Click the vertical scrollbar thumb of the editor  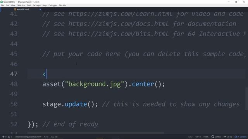click(246, 98)
